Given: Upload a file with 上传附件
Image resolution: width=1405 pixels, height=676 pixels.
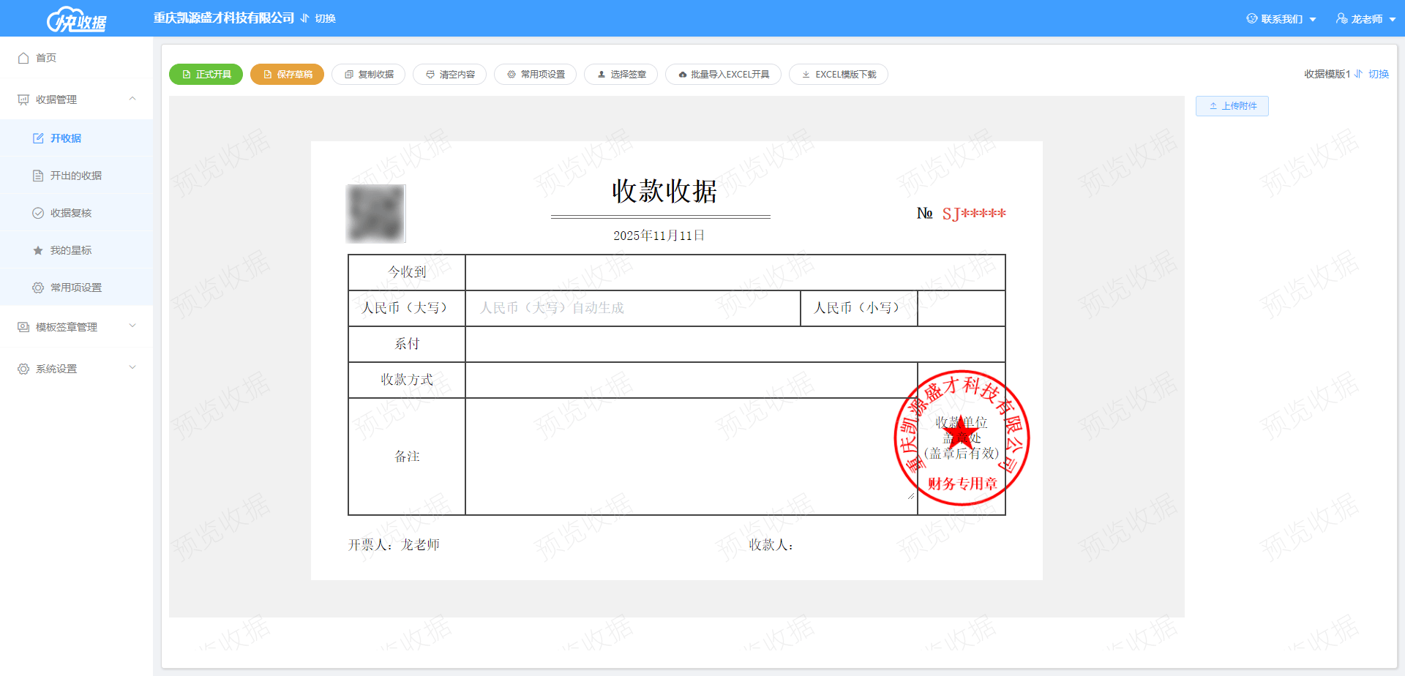Looking at the screenshot, I should (x=1232, y=106).
